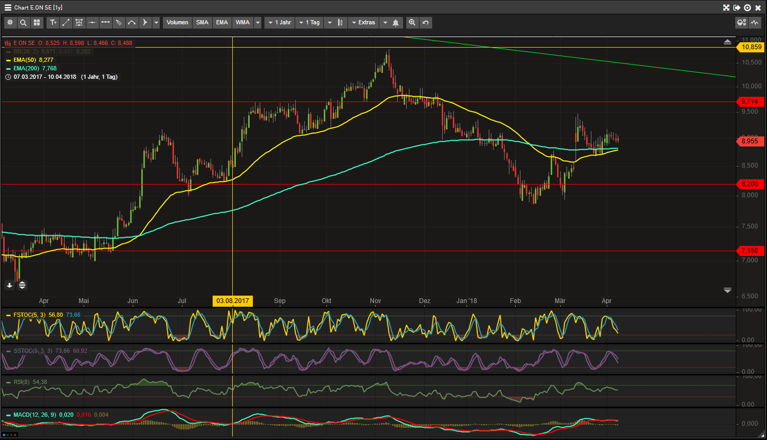Click the candlestick chart type icon
The image size is (767, 440).
click(x=340, y=23)
